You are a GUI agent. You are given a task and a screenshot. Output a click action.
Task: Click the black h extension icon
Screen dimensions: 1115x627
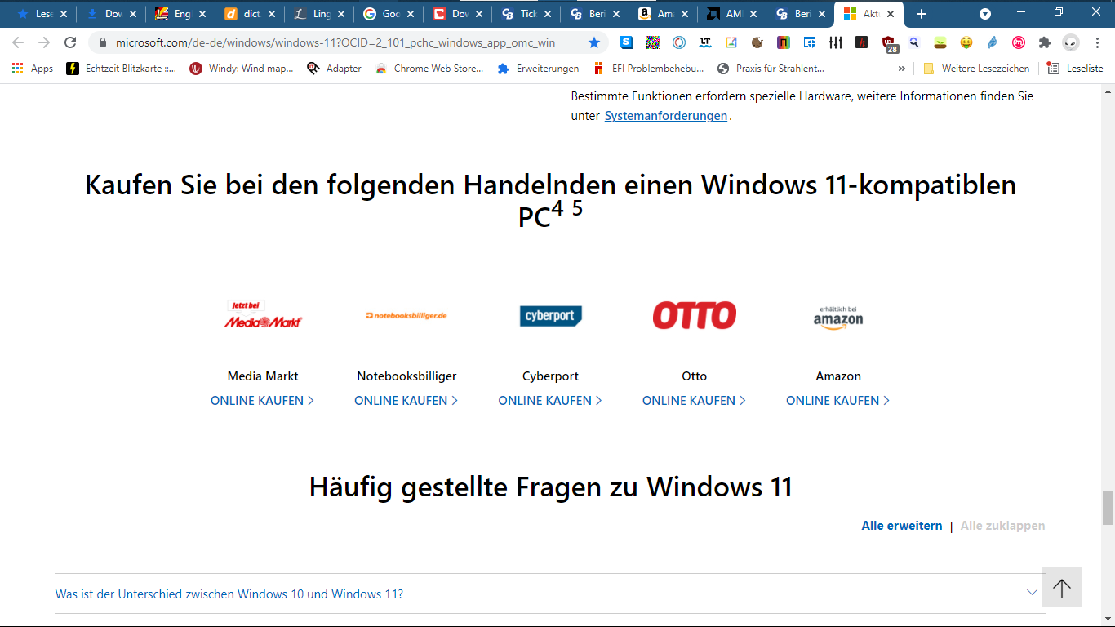(861, 42)
